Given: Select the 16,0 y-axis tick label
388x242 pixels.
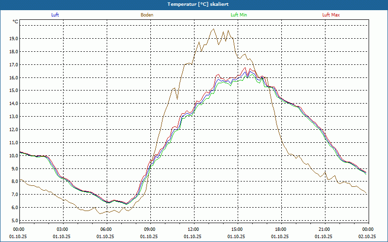Looking at the screenshot, I should coord(13,77).
